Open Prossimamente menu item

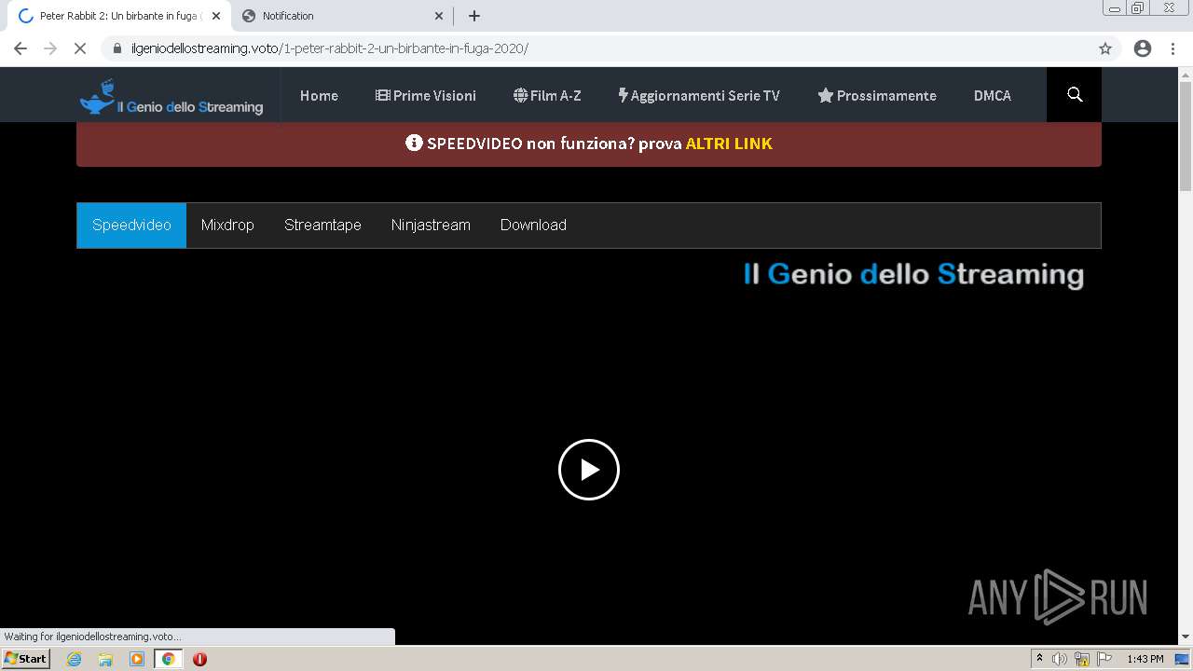pyautogui.click(x=877, y=95)
